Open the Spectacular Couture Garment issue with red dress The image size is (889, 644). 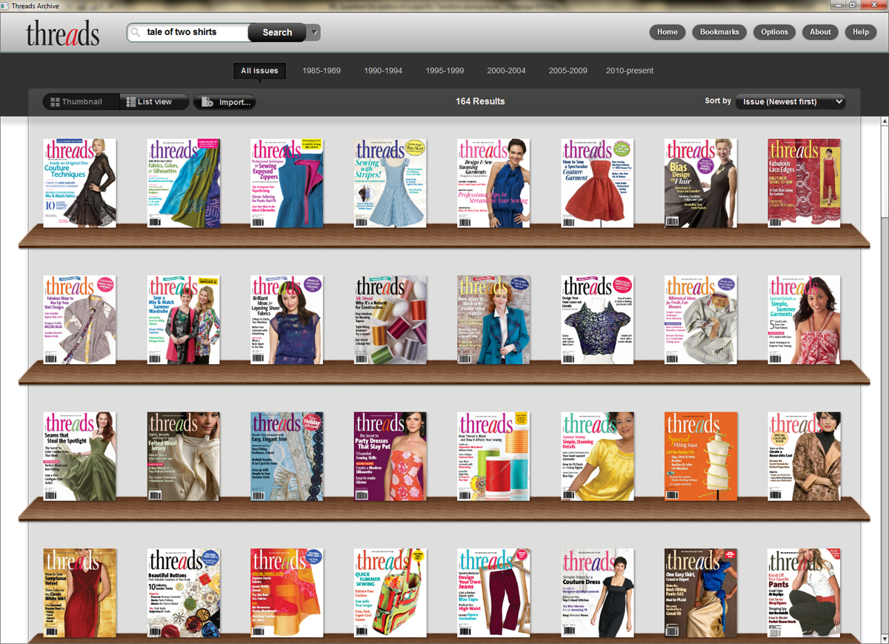tap(598, 183)
